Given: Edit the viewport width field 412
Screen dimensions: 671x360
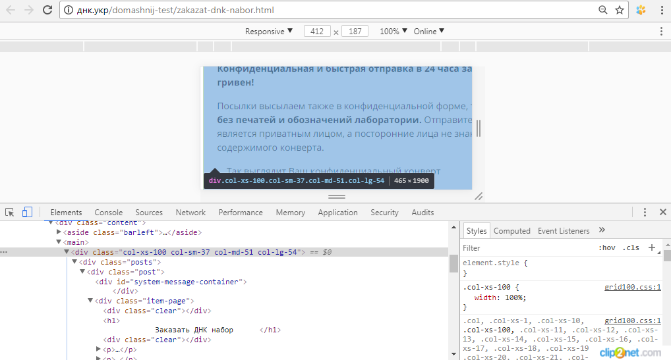Looking at the screenshot, I should pyautogui.click(x=317, y=31).
